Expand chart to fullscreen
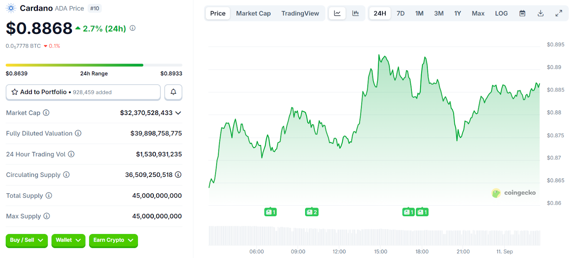 pyautogui.click(x=558, y=13)
